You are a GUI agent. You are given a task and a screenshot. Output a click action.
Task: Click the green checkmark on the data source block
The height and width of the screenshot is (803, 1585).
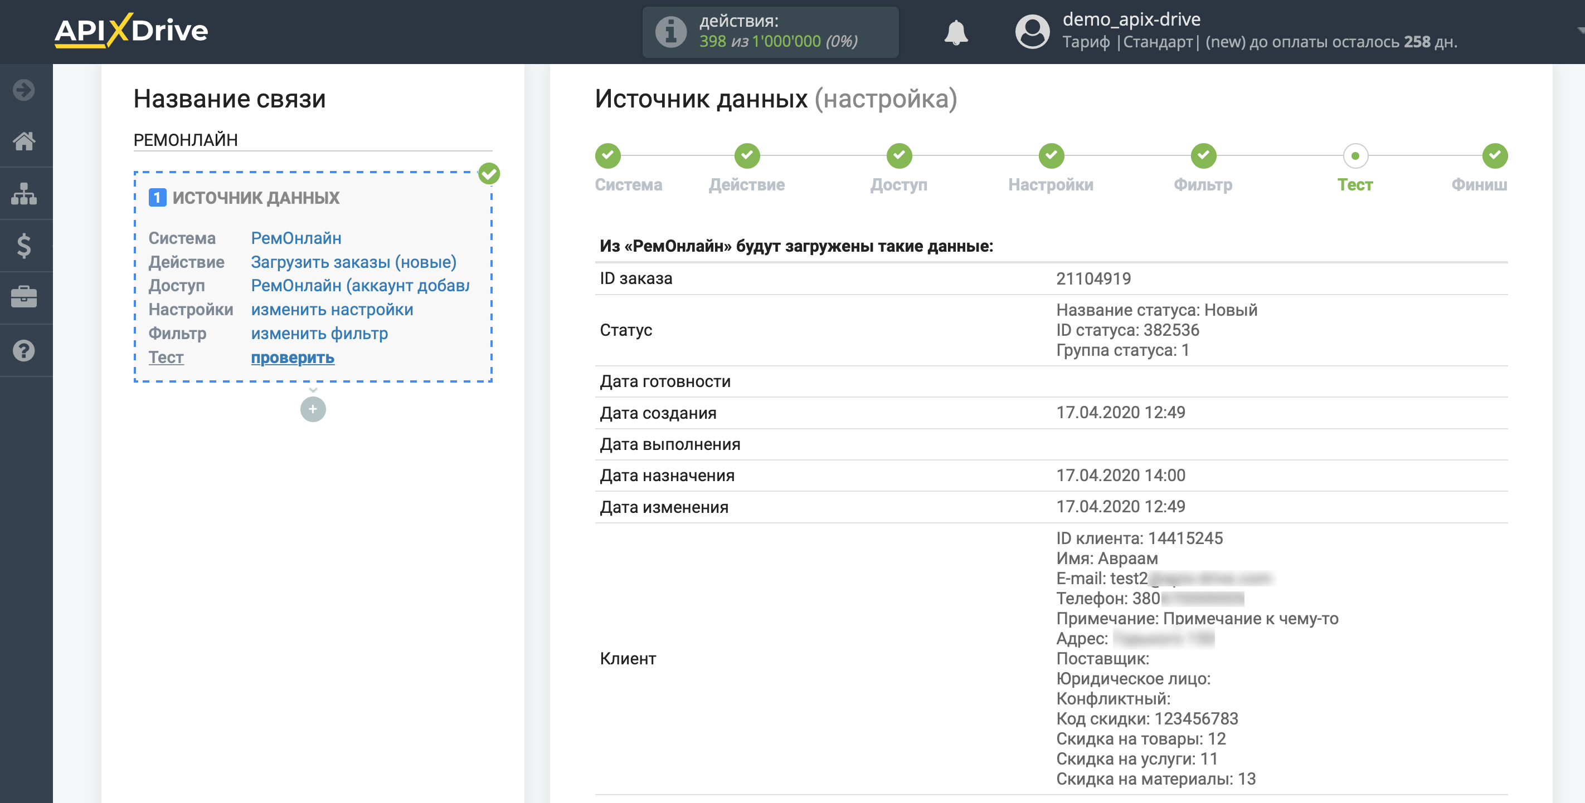click(489, 173)
